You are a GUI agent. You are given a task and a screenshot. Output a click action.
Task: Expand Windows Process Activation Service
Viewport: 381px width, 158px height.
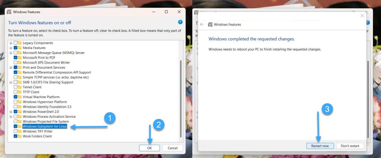click(x=11, y=117)
